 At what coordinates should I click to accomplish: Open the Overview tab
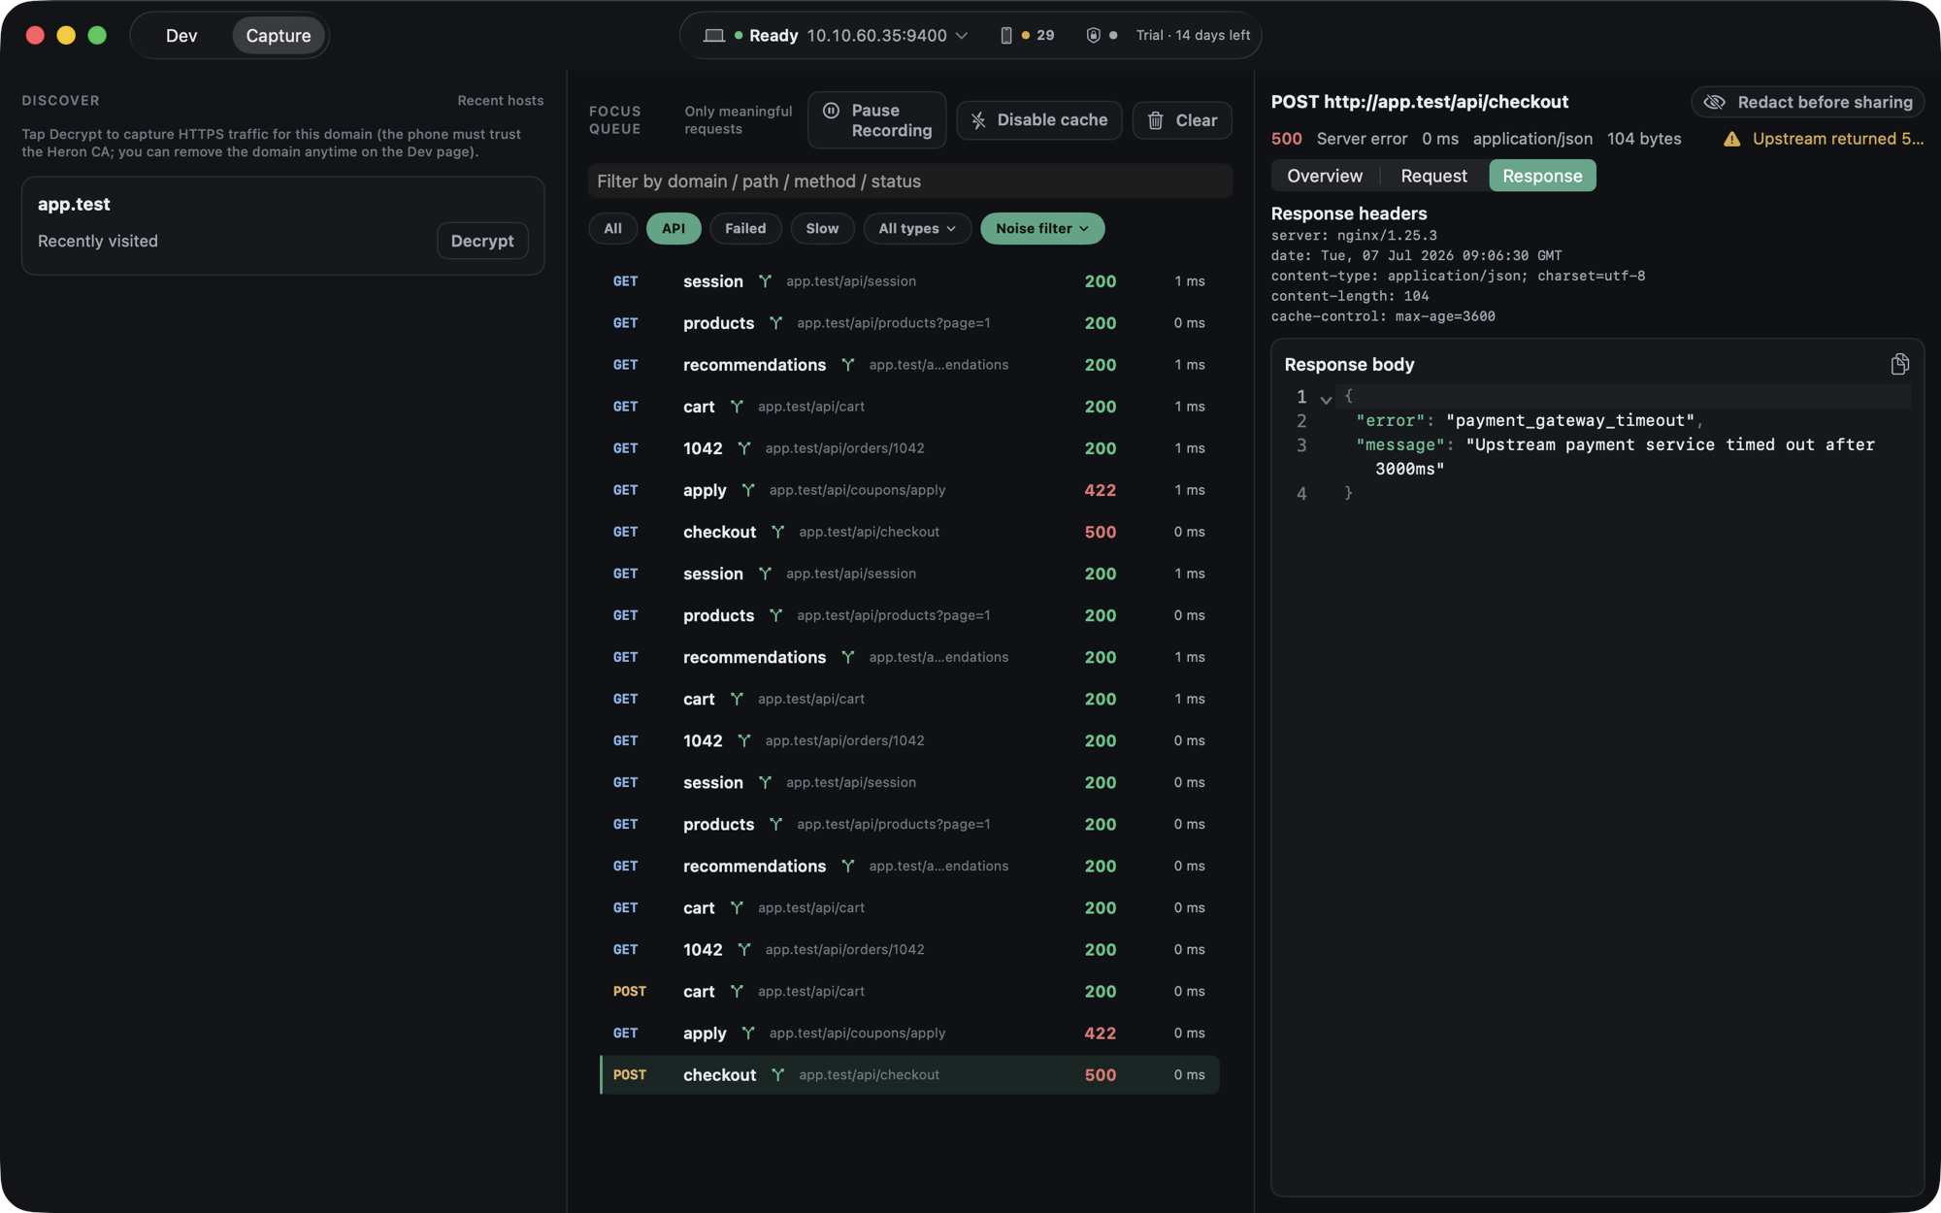pyautogui.click(x=1325, y=176)
